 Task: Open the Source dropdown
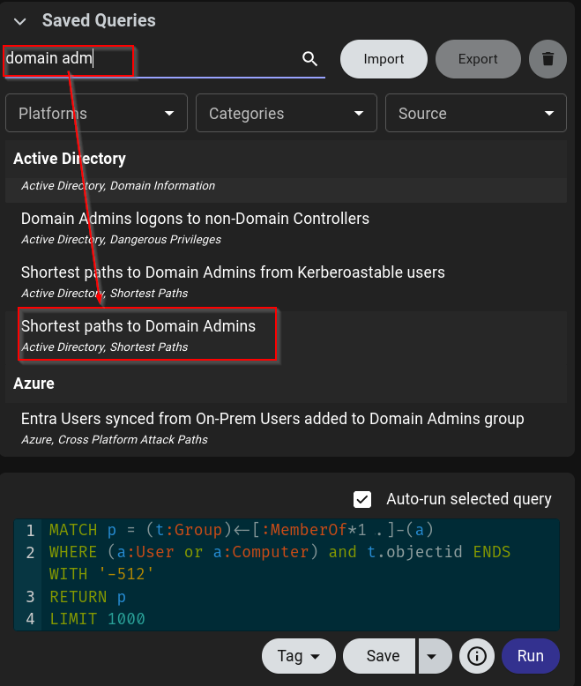[x=475, y=114]
